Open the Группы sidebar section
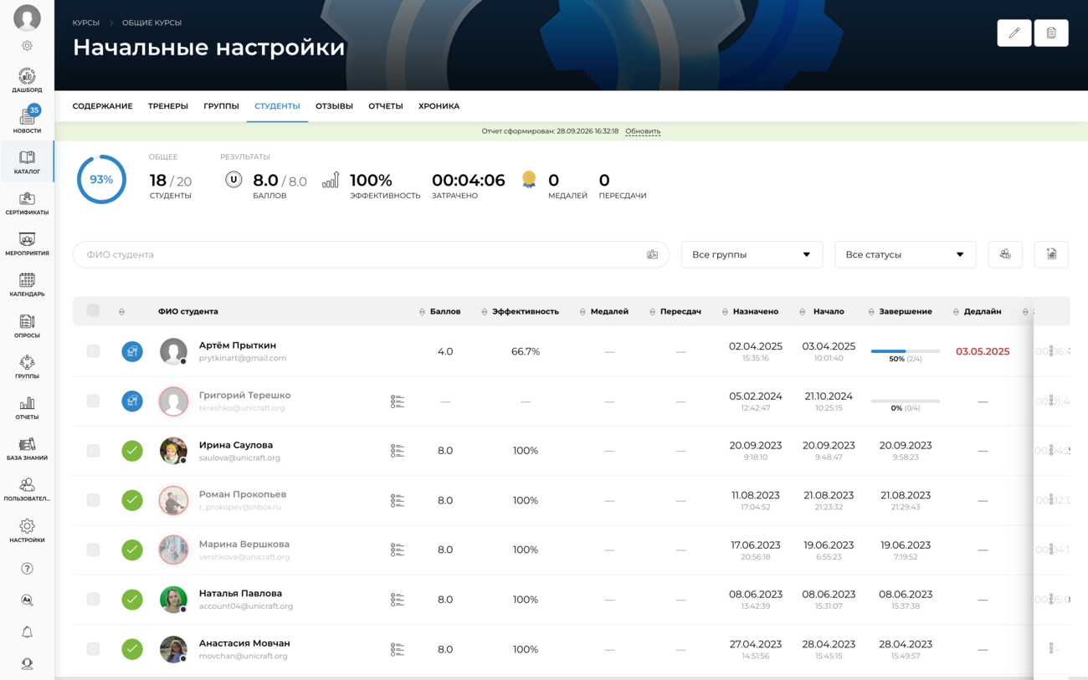1088x680 pixels. [x=27, y=366]
